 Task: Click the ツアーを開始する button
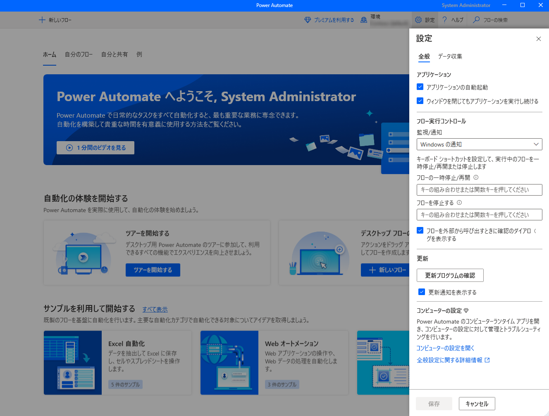pos(153,270)
